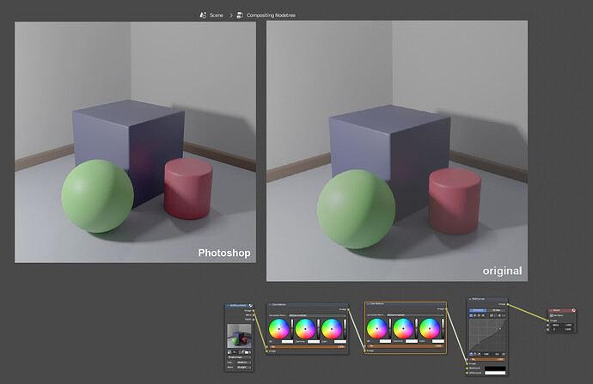Click Lift color wheel in selected Color Balance

click(x=377, y=328)
